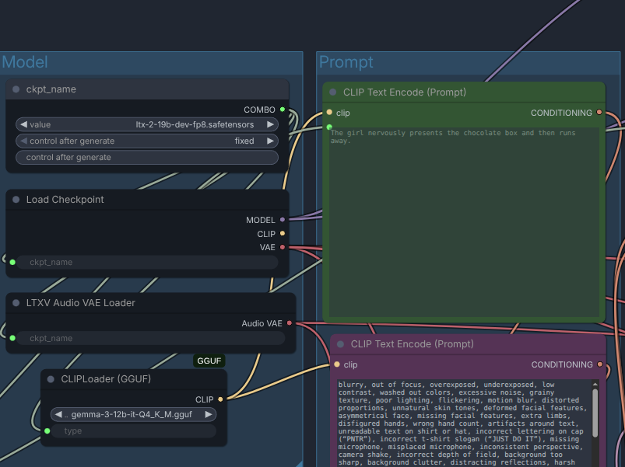Select previous CLIP model with gemma left arrow
Screen dimensions: 625x467
pyautogui.click(x=58, y=414)
